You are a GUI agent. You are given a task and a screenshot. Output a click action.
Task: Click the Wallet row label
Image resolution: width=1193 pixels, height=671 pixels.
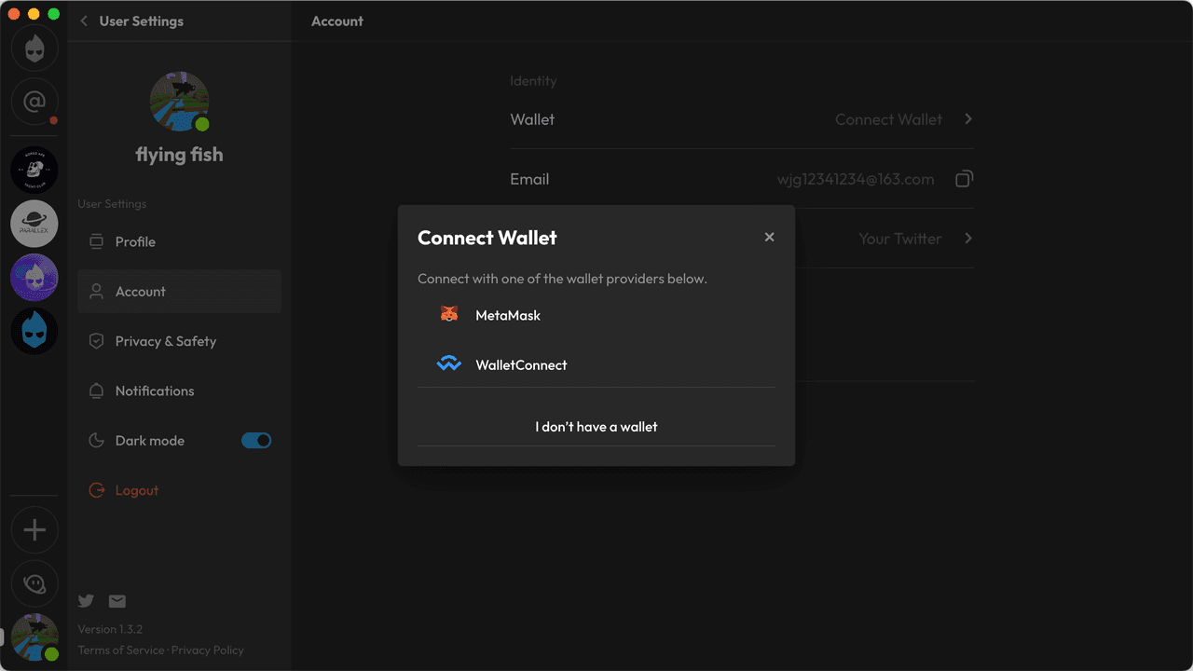(532, 119)
